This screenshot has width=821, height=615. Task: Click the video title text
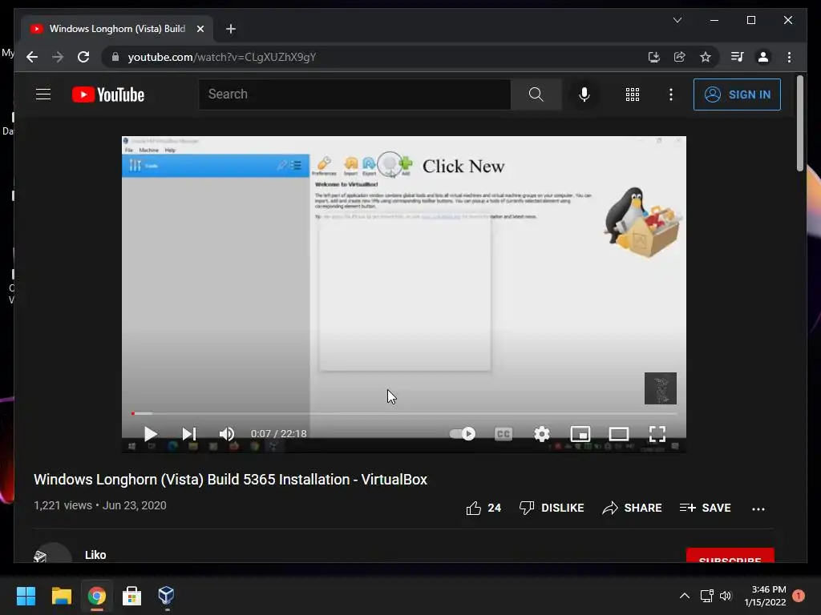coord(230,480)
